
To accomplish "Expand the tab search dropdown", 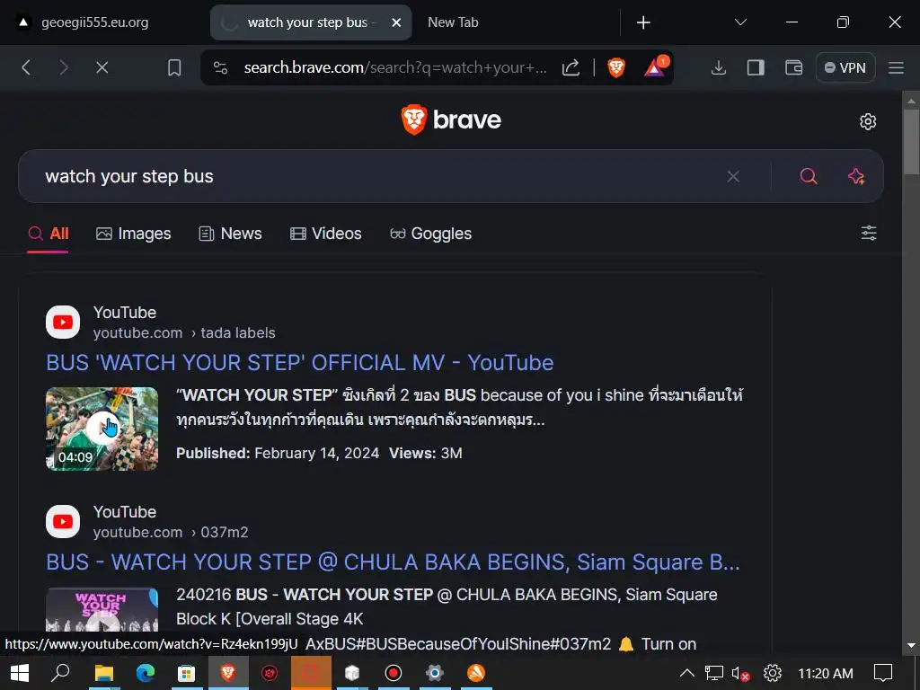I will [x=740, y=22].
